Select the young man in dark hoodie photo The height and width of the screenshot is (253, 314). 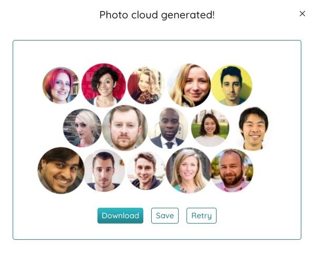point(146,170)
